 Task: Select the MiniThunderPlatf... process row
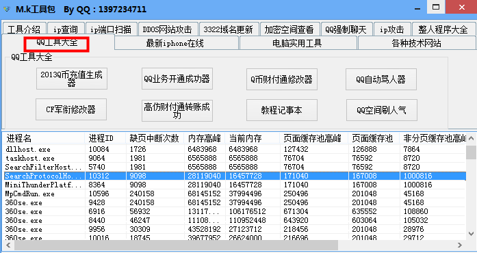coord(234,185)
